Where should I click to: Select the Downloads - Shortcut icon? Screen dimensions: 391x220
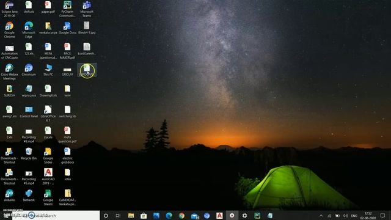pos(10,156)
